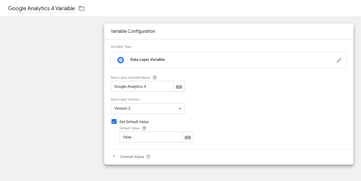Uncheck Set Default Value checkbox
This screenshot has width=361, height=181.
114,122
